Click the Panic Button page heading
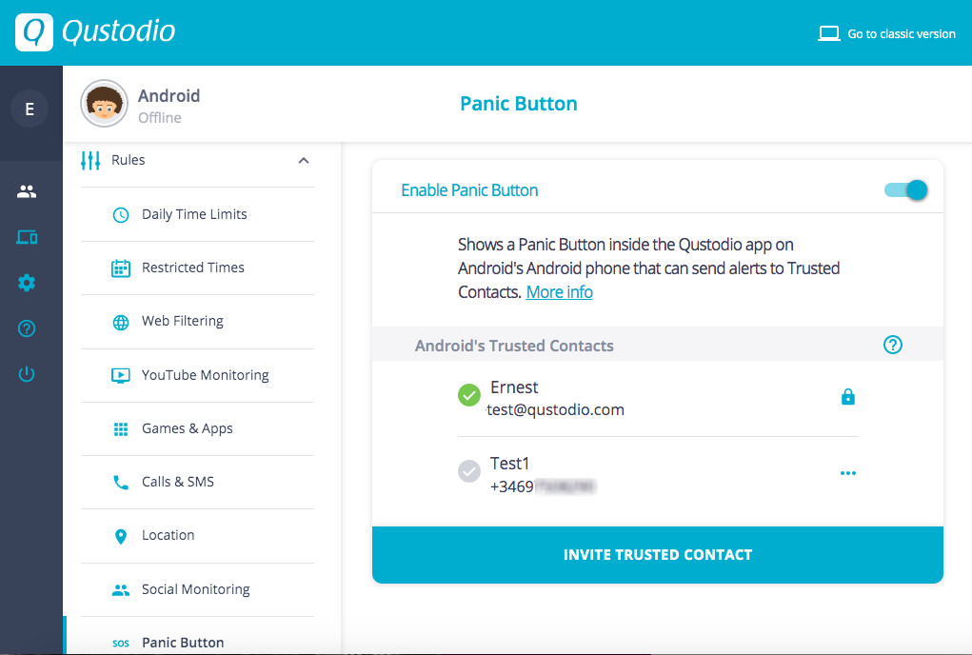This screenshot has width=972, height=655. [x=519, y=104]
